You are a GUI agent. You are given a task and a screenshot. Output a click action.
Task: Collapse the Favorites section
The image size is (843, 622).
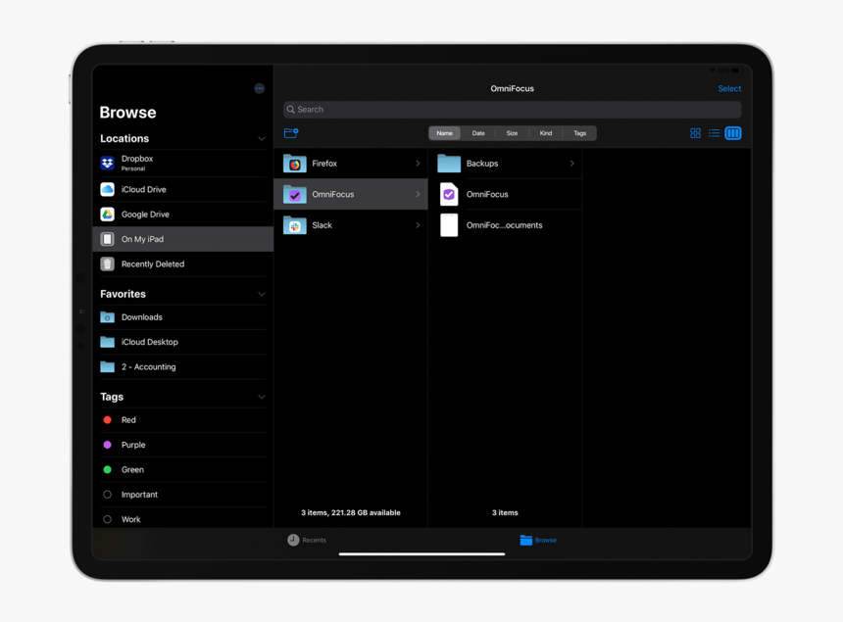pos(262,294)
